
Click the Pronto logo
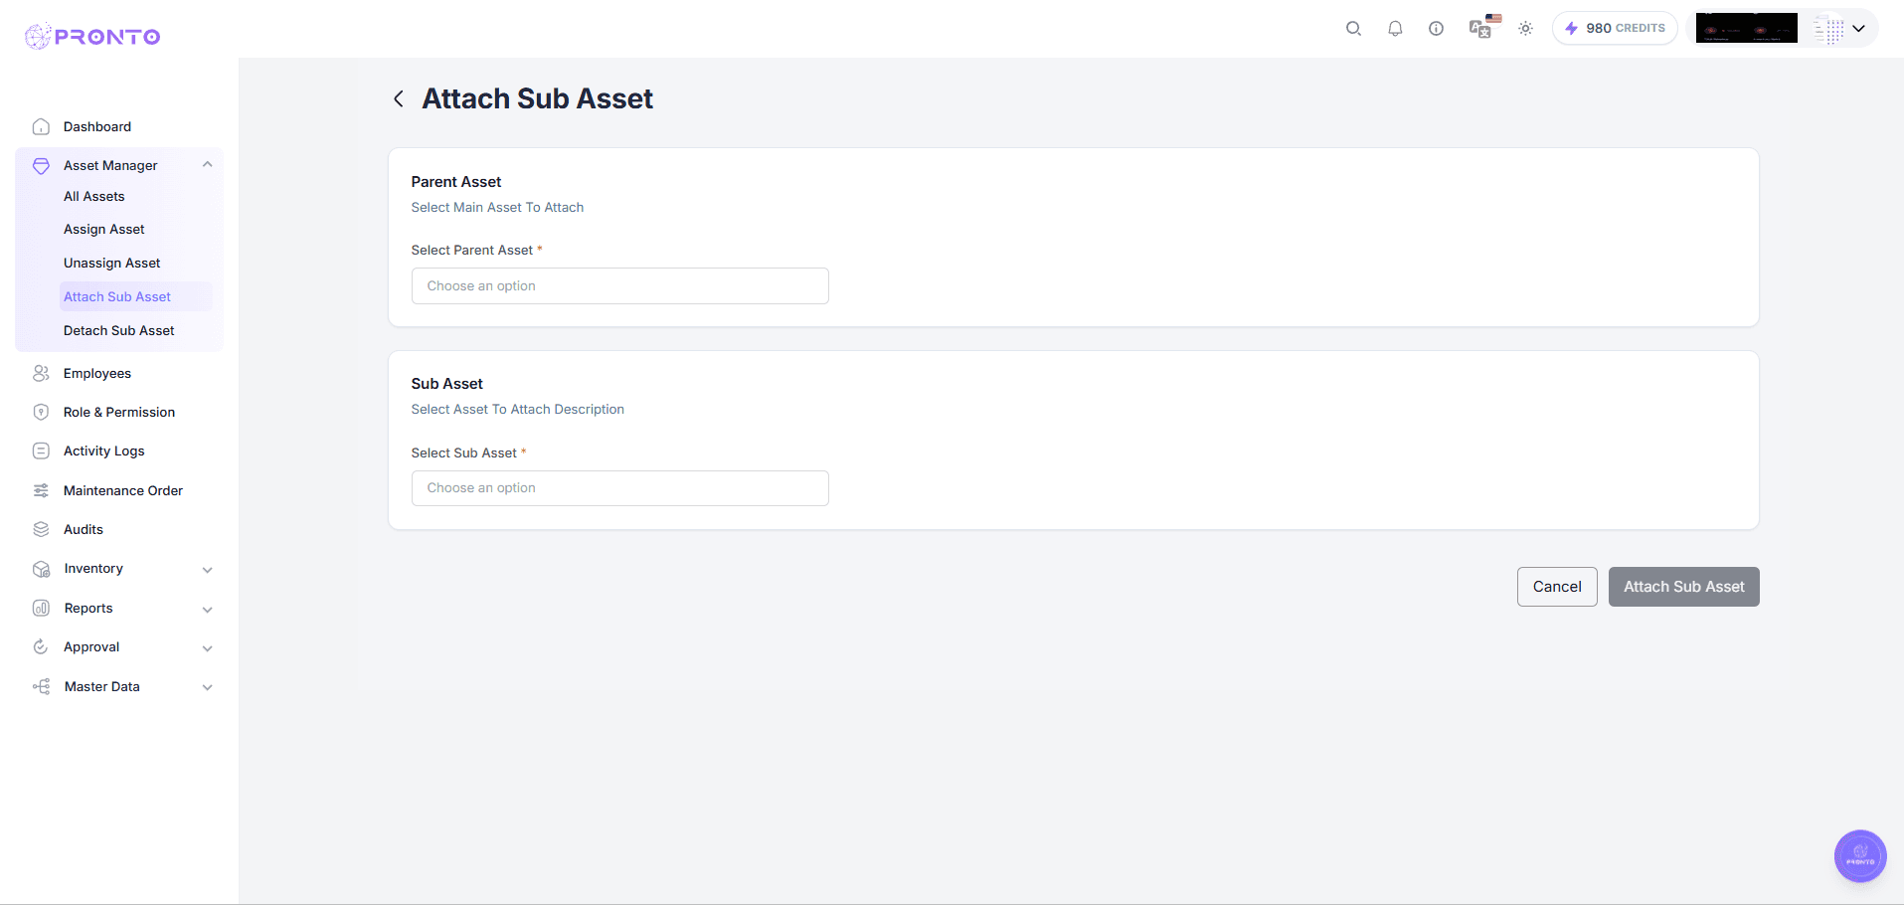(x=91, y=36)
